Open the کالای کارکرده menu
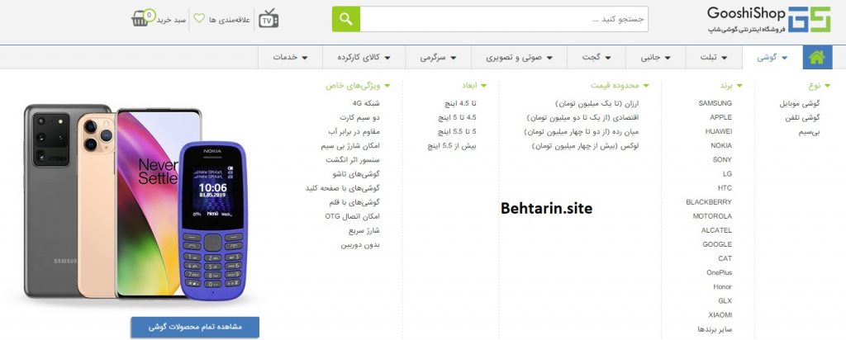This screenshot has height=340, width=846. click(x=364, y=57)
